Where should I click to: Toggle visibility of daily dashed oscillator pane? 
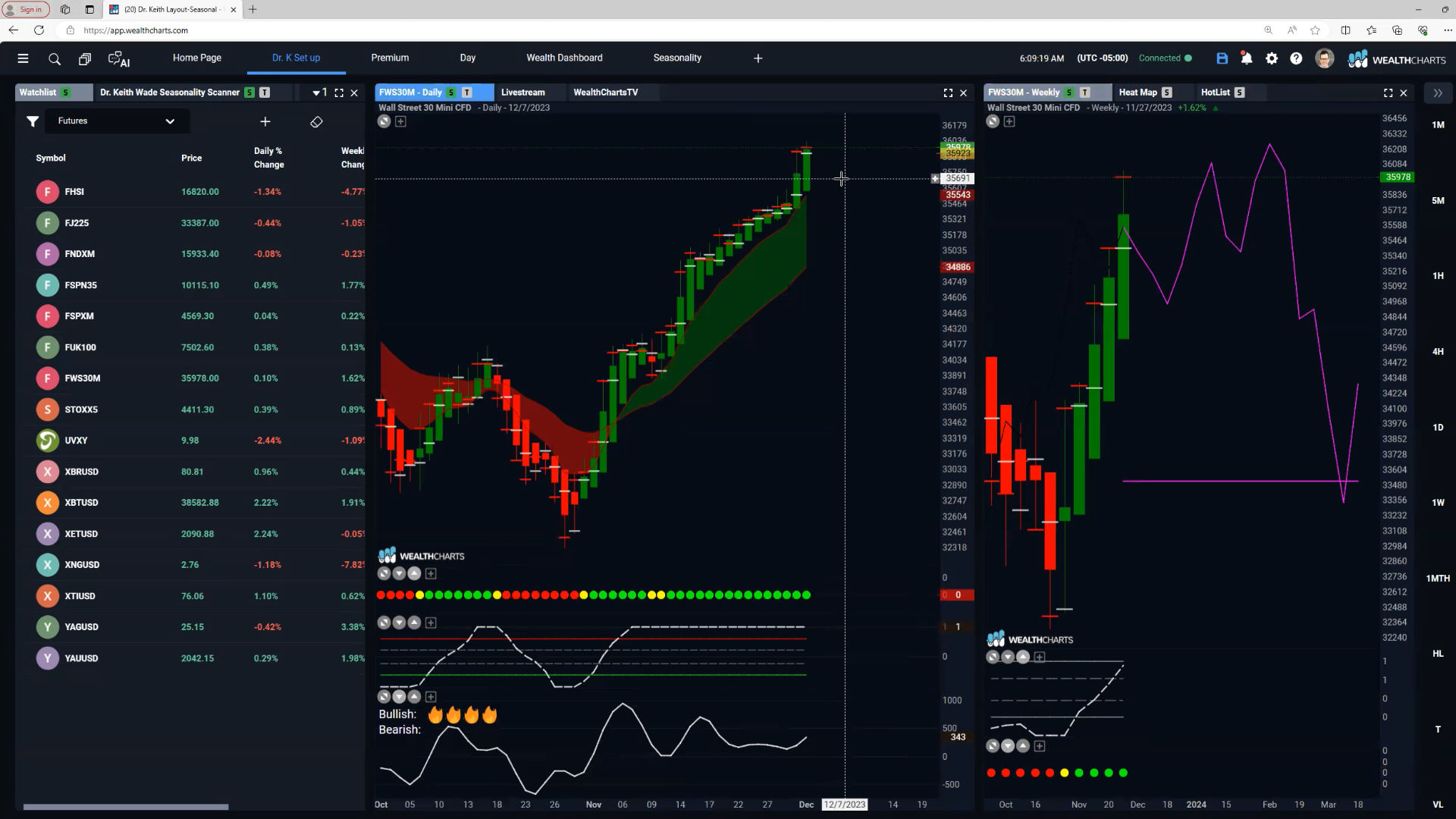click(x=384, y=623)
